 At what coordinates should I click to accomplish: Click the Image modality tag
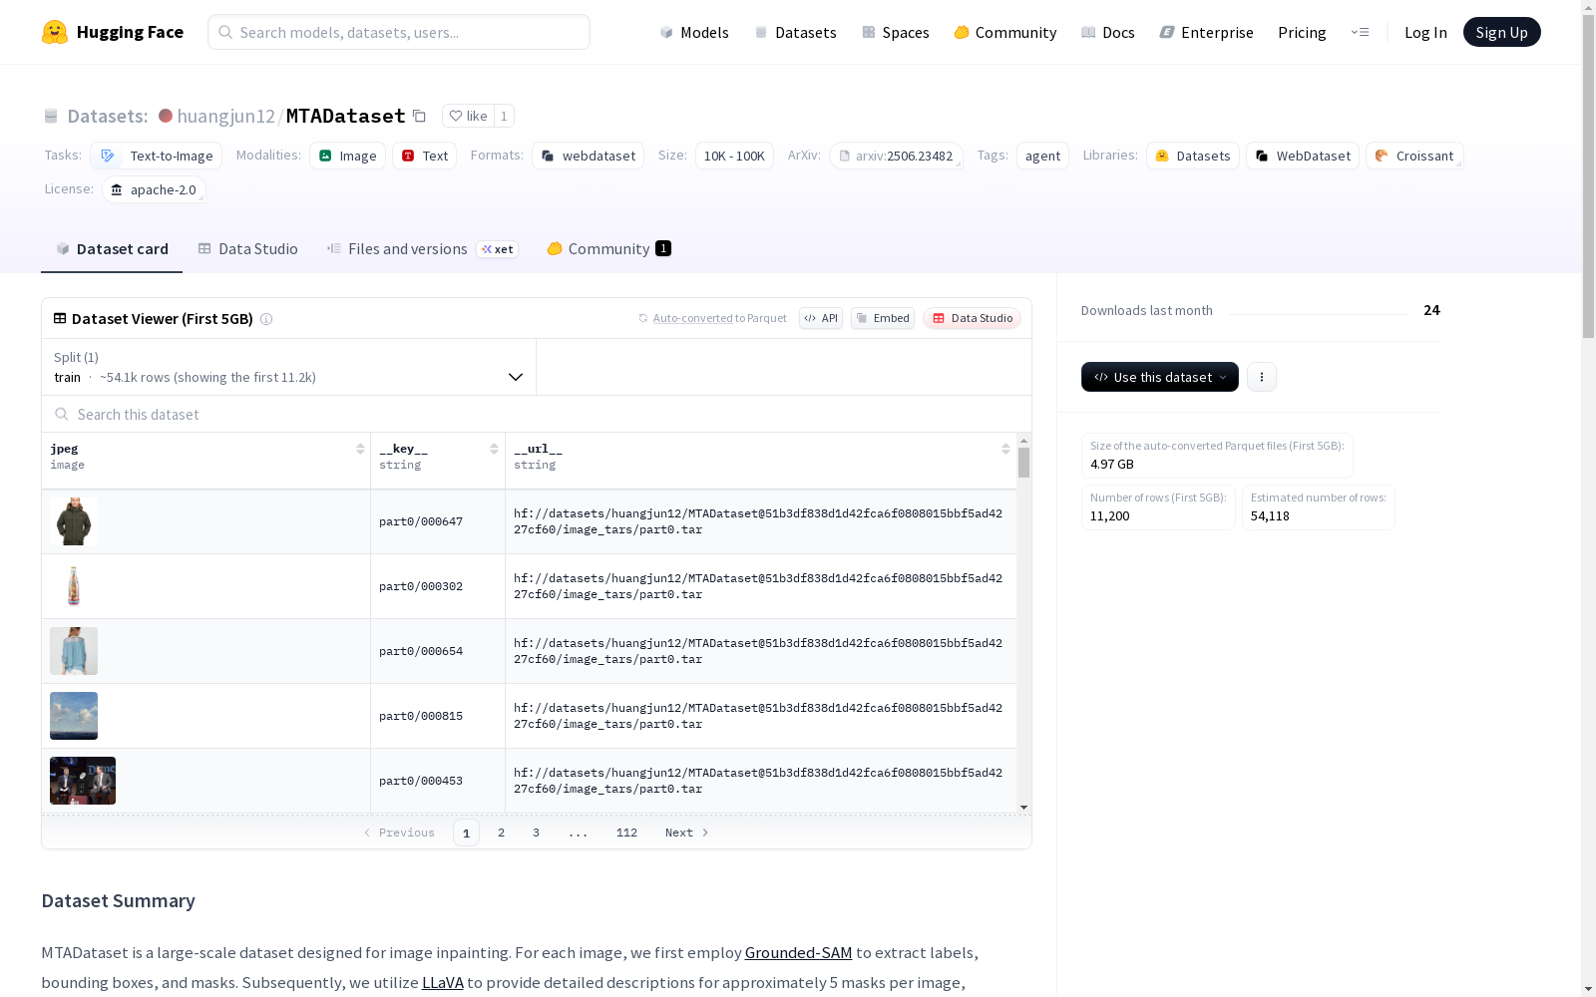(x=347, y=156)
